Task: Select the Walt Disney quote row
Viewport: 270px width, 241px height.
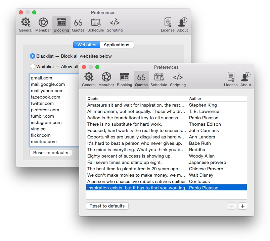Action: [167, 175]
